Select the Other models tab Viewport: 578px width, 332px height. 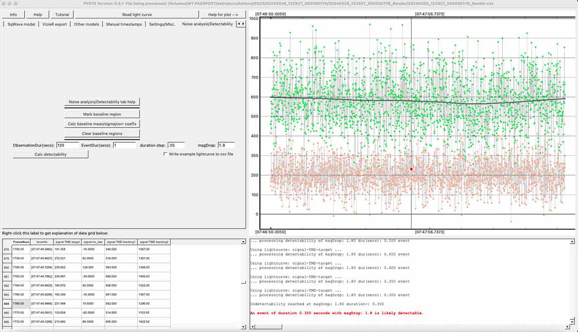87,24
